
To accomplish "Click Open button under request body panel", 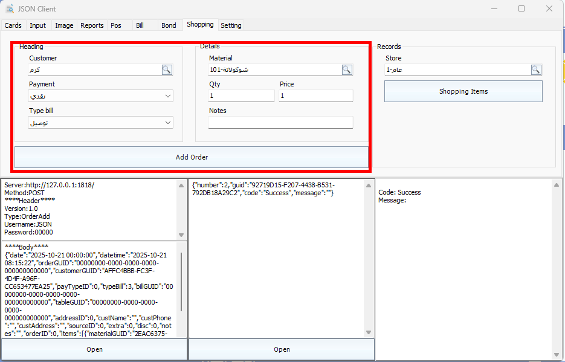I will tap(94, 349).
